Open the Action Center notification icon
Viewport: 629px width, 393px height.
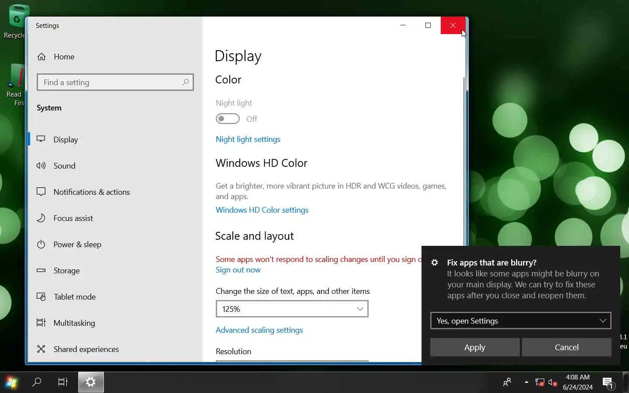[x=608, y=383]
